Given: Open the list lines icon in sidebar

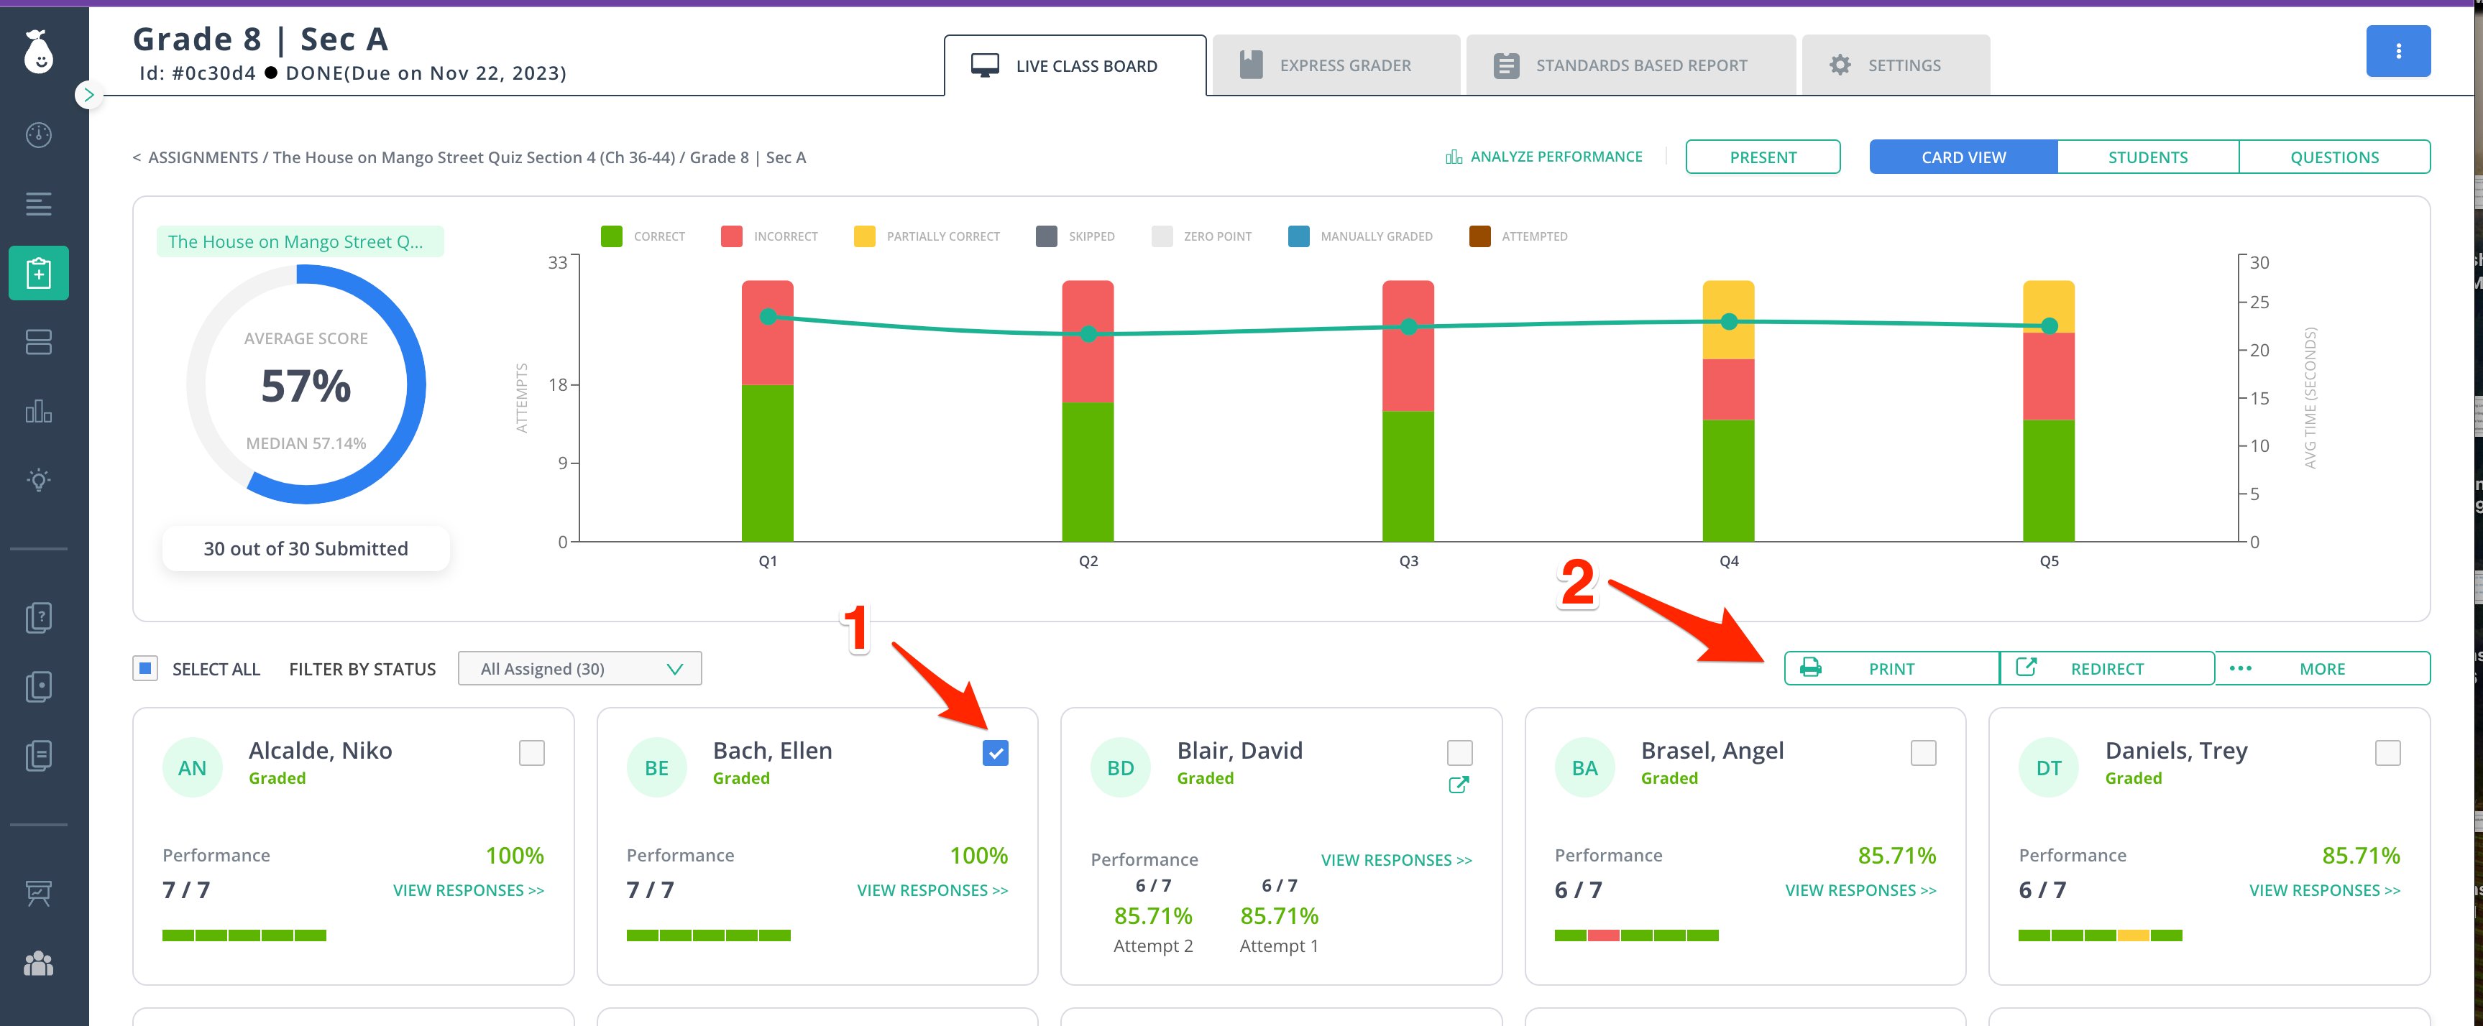Looking at the screenshot, I should pyautogui.click(x=39, y=204).
